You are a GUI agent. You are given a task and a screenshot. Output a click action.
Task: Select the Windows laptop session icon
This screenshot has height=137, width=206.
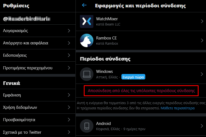tap(87, 74)
